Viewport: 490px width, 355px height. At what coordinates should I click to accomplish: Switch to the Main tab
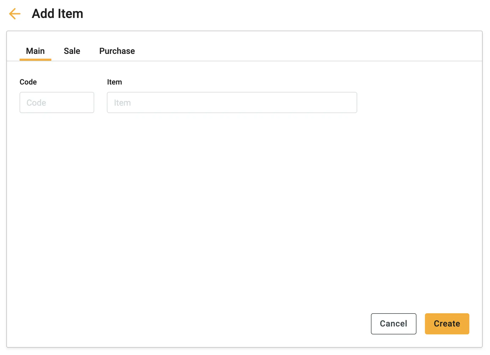click(x=35, y=51)
